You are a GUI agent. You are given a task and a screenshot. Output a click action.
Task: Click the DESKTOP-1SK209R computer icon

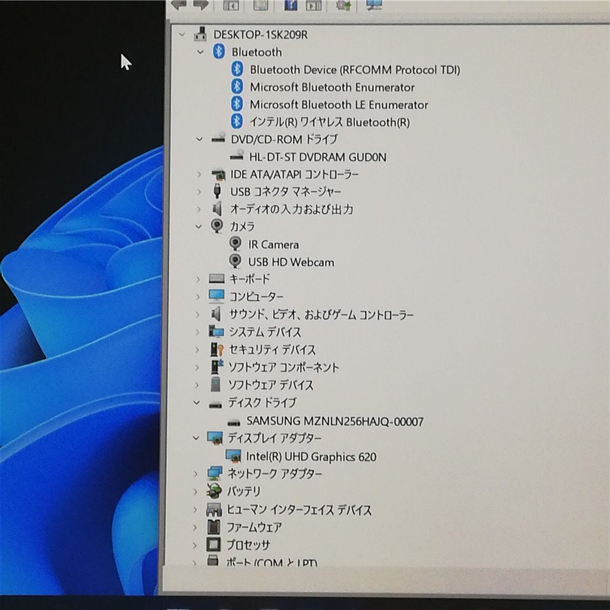point(200,35)
